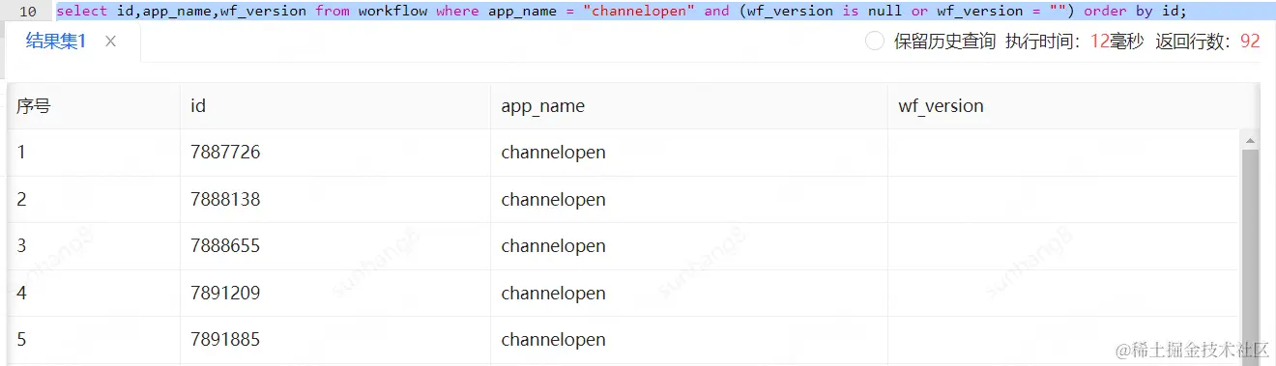Click the up arrow of results scrollbar
Viewport: 1276px width, 366px height.
(1250, 141)
